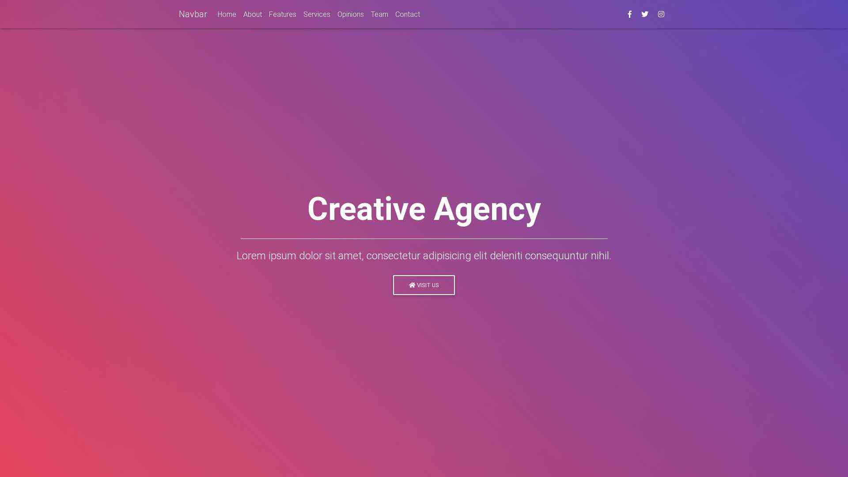Navigate to the Home menu item
848x477 pixels.
coord(227,14)
